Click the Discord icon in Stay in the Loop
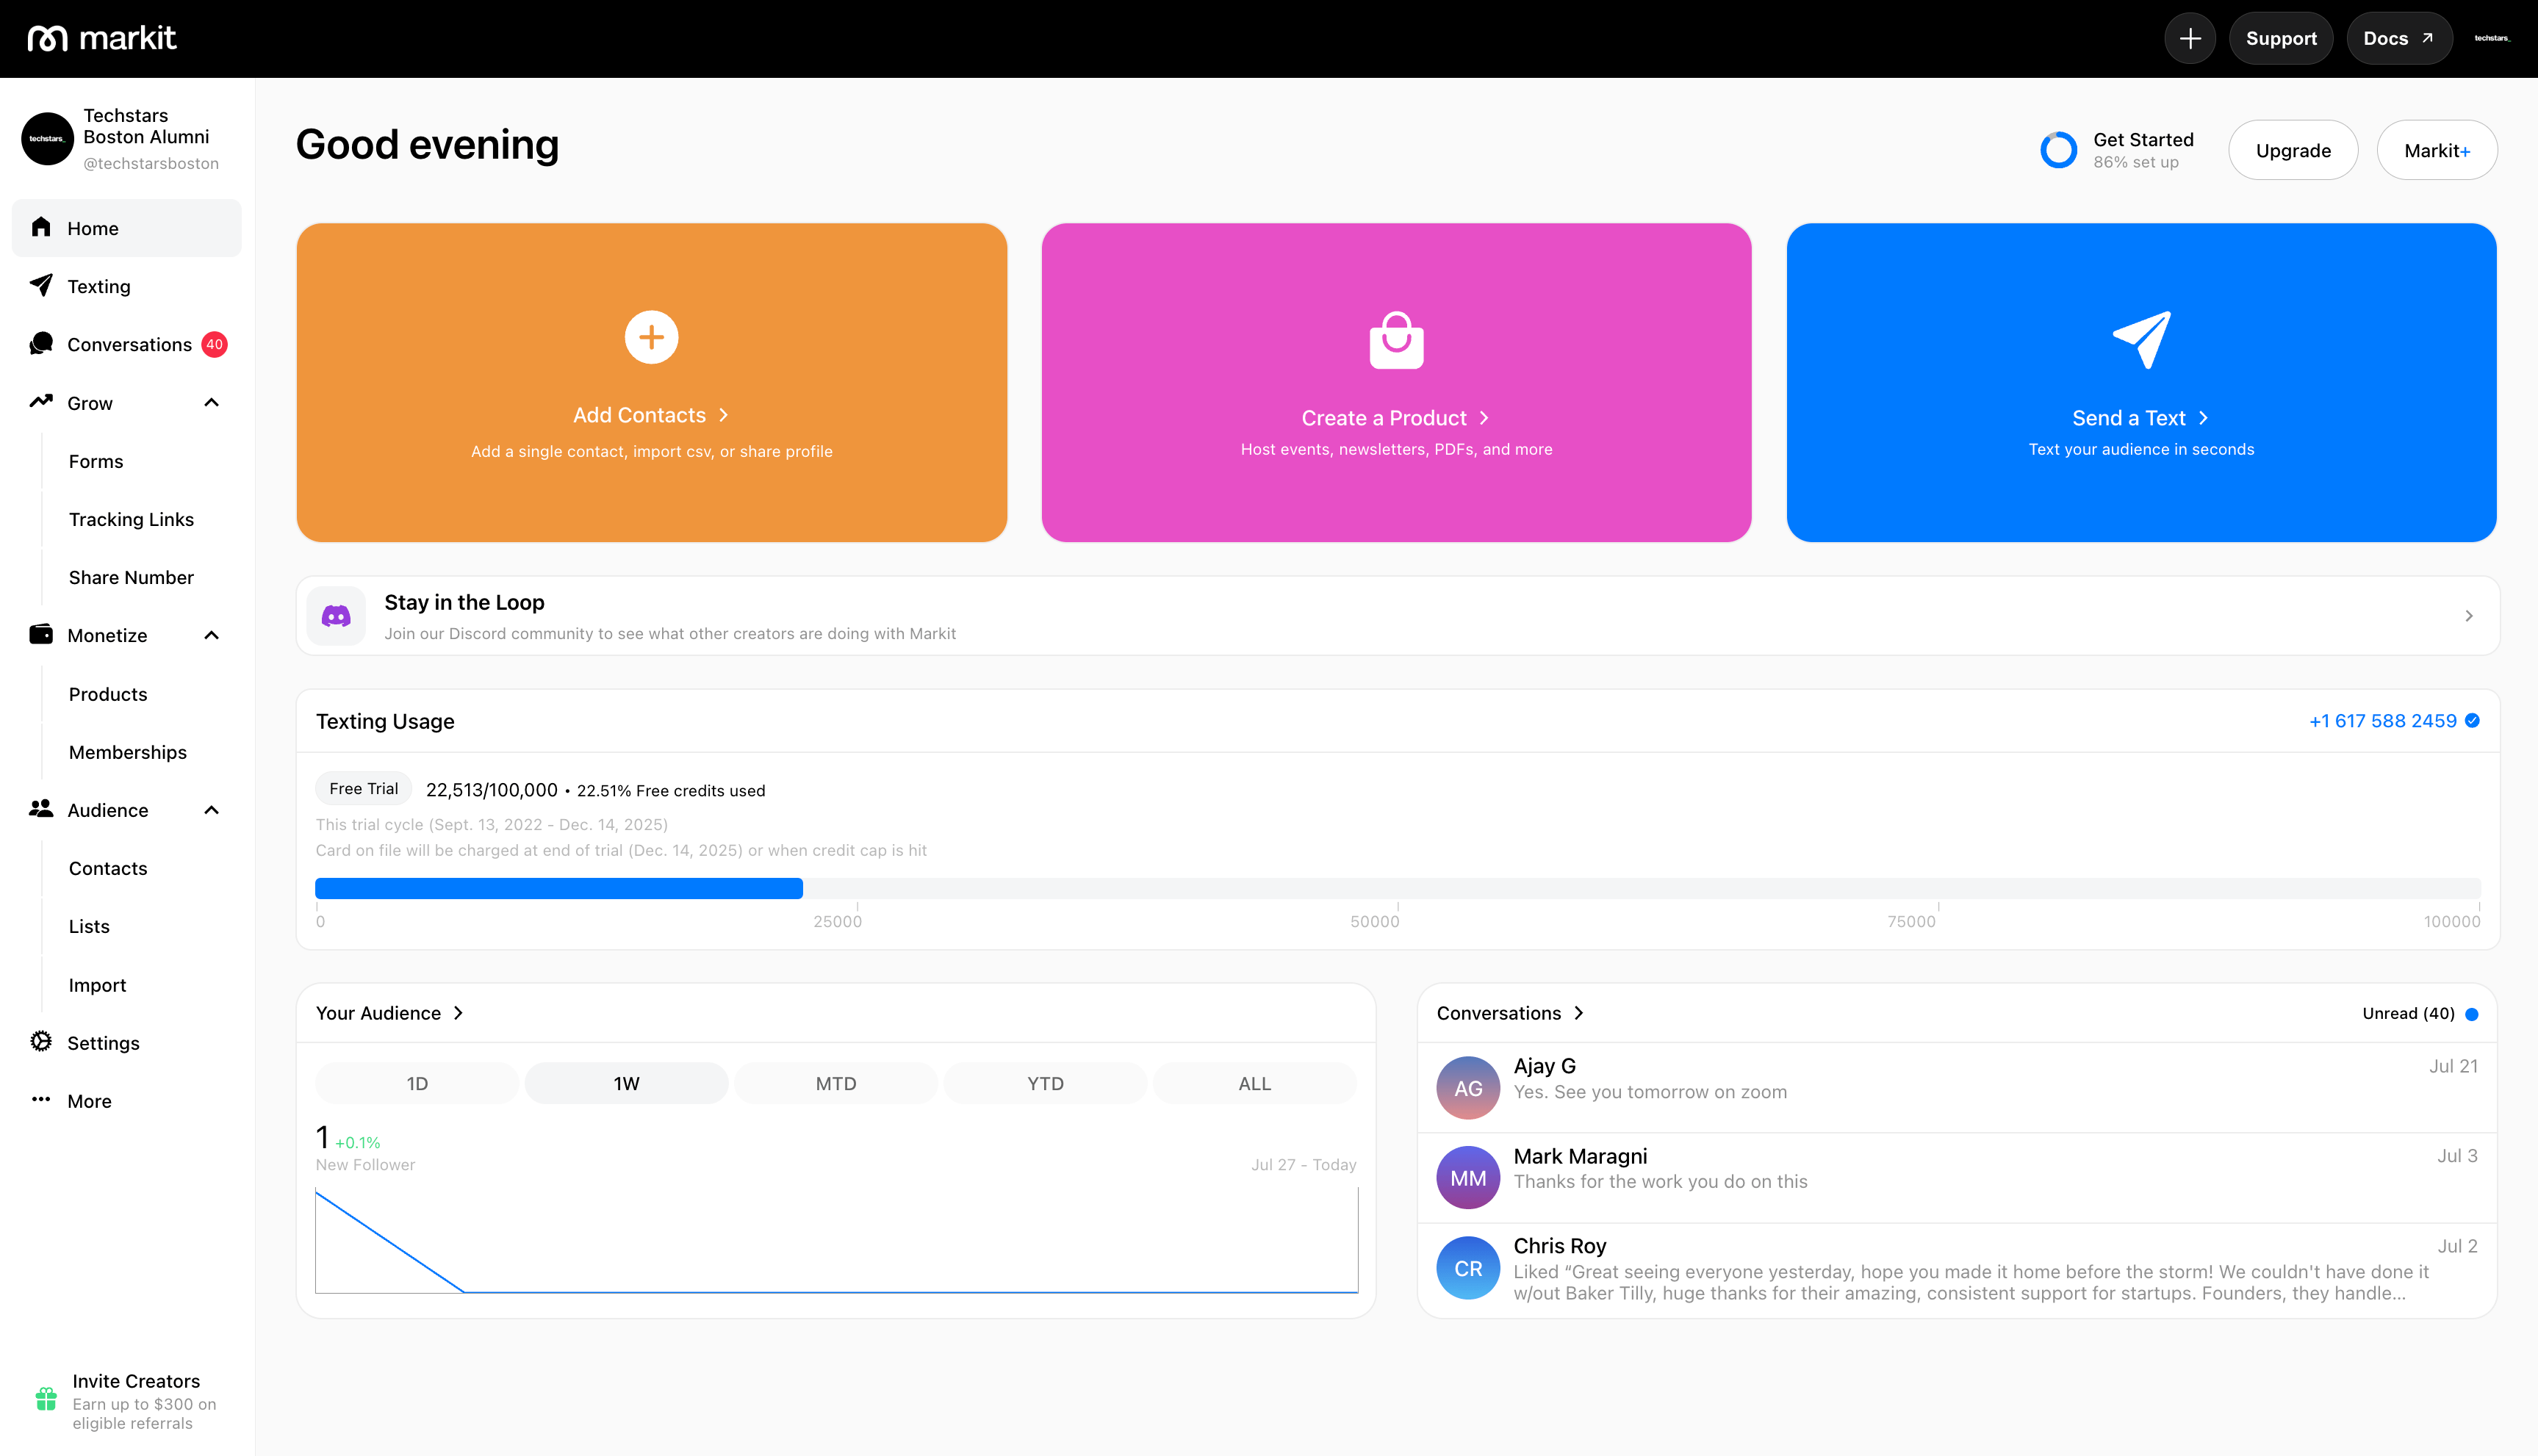 [x=336, y=616]
